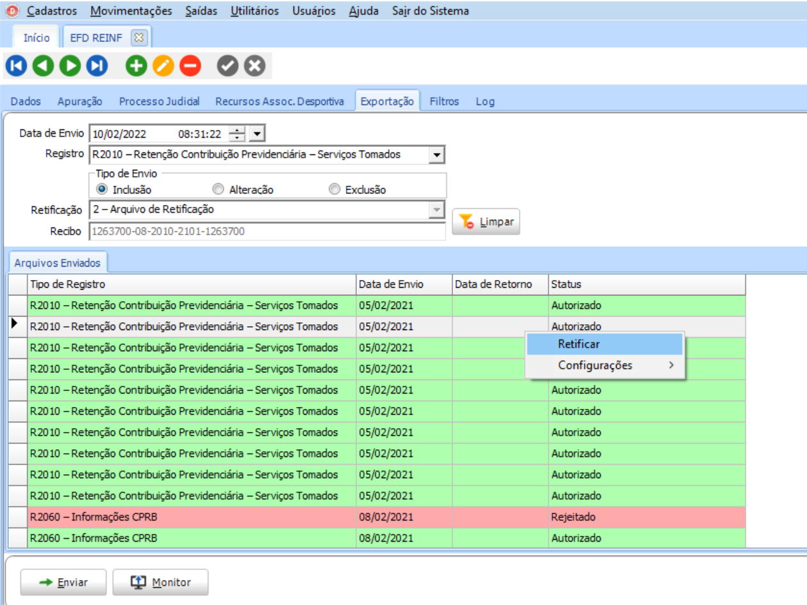The height and width of the screenshot is (605, 807).
Task: Click the Recibo input field
Action: pyautogui.click(x=267, y=231)
